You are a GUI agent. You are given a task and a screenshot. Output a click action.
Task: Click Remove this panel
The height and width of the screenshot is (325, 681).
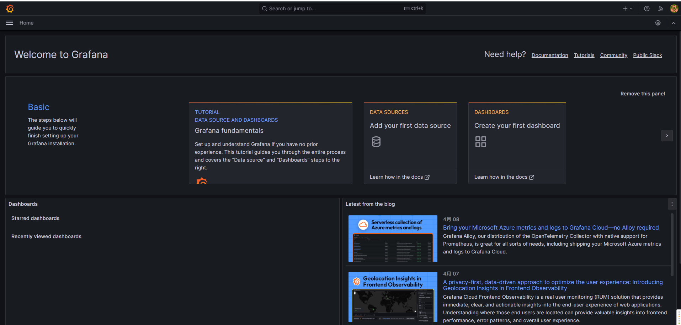pos(643,94)
